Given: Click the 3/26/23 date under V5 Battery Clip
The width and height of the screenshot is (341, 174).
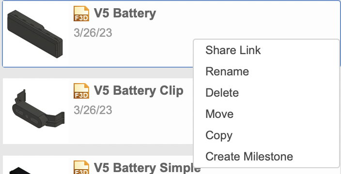Looking at the screenshot, I should (93, 110).
